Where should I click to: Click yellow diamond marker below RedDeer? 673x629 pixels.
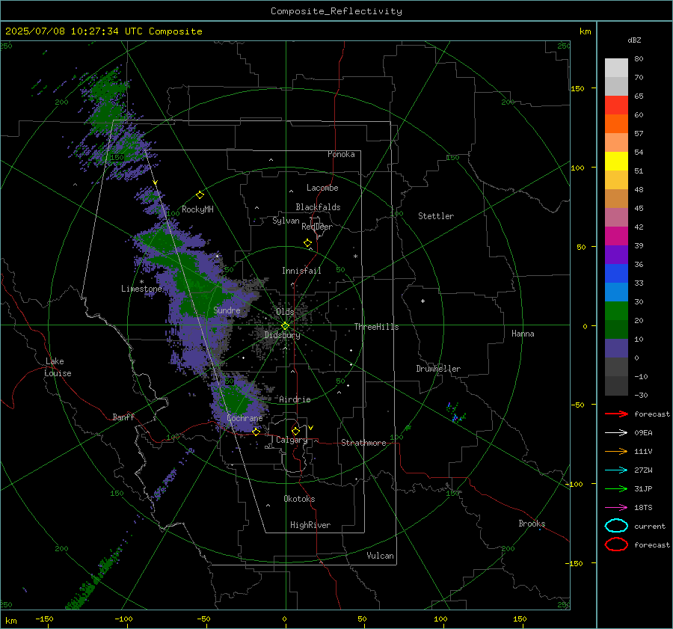[x=307, y=243]
